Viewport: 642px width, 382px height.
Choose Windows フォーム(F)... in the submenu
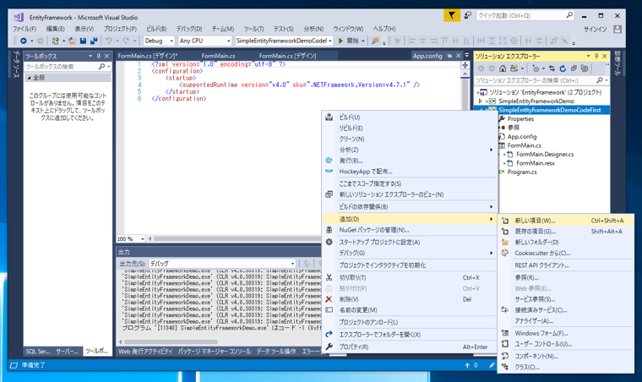566,333
